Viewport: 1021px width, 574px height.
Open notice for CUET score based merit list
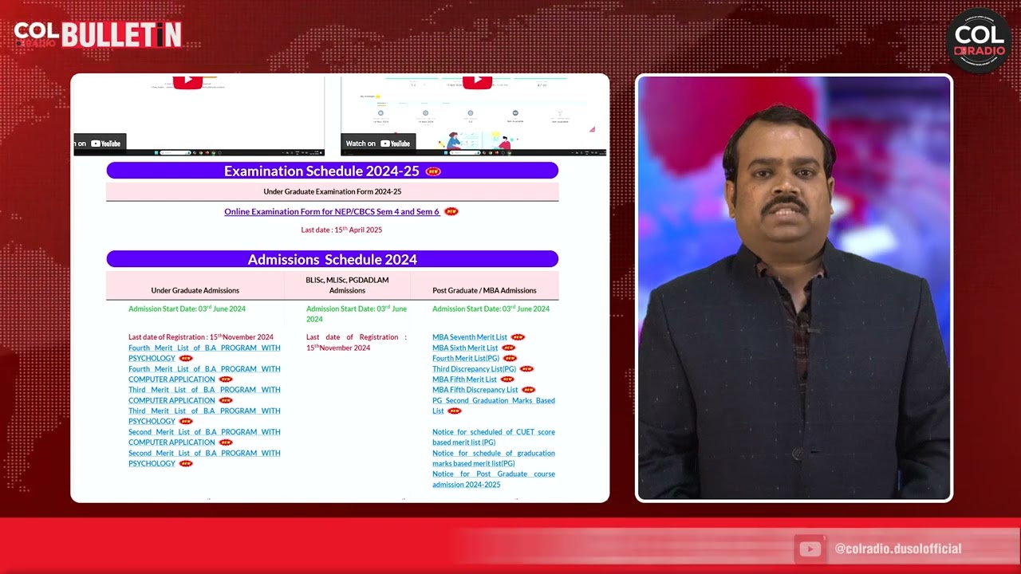[x=494, y=437]
